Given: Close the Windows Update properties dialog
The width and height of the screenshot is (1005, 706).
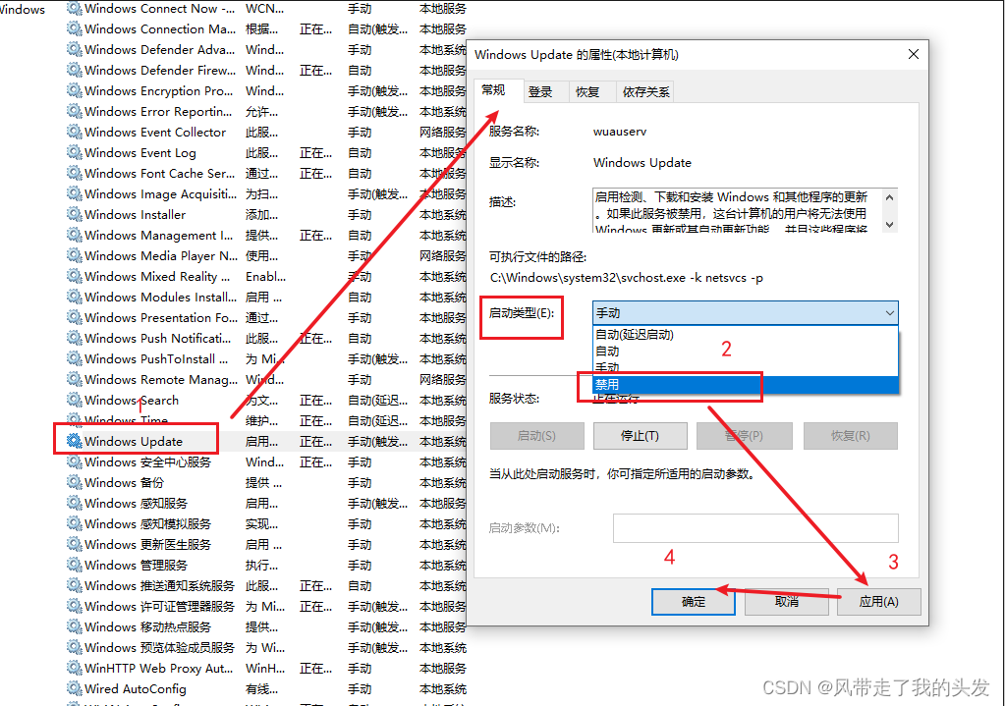Looking at the screenshot, I should tap(914, 54).
